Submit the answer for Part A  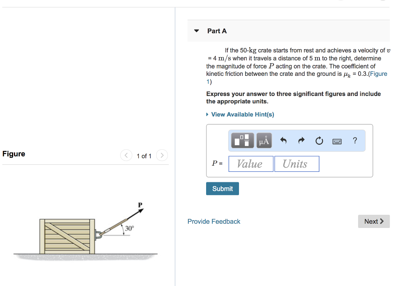tap(222, 188)
